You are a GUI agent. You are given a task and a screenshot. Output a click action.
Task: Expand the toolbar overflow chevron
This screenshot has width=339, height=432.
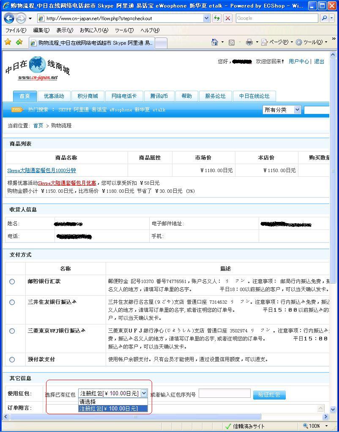(334, 39)
